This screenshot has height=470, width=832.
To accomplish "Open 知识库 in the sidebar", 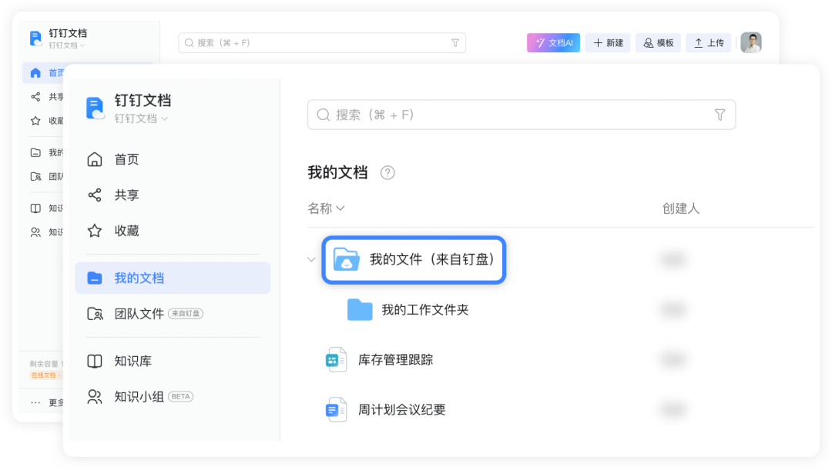I will click(133, 361).
